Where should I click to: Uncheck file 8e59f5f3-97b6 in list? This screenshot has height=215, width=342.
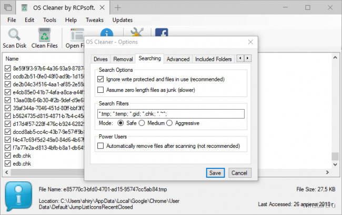8,69
